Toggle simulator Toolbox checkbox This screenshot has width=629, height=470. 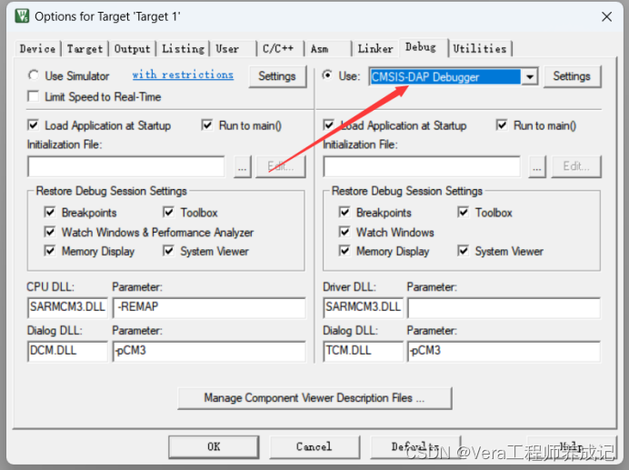point(168,212)
